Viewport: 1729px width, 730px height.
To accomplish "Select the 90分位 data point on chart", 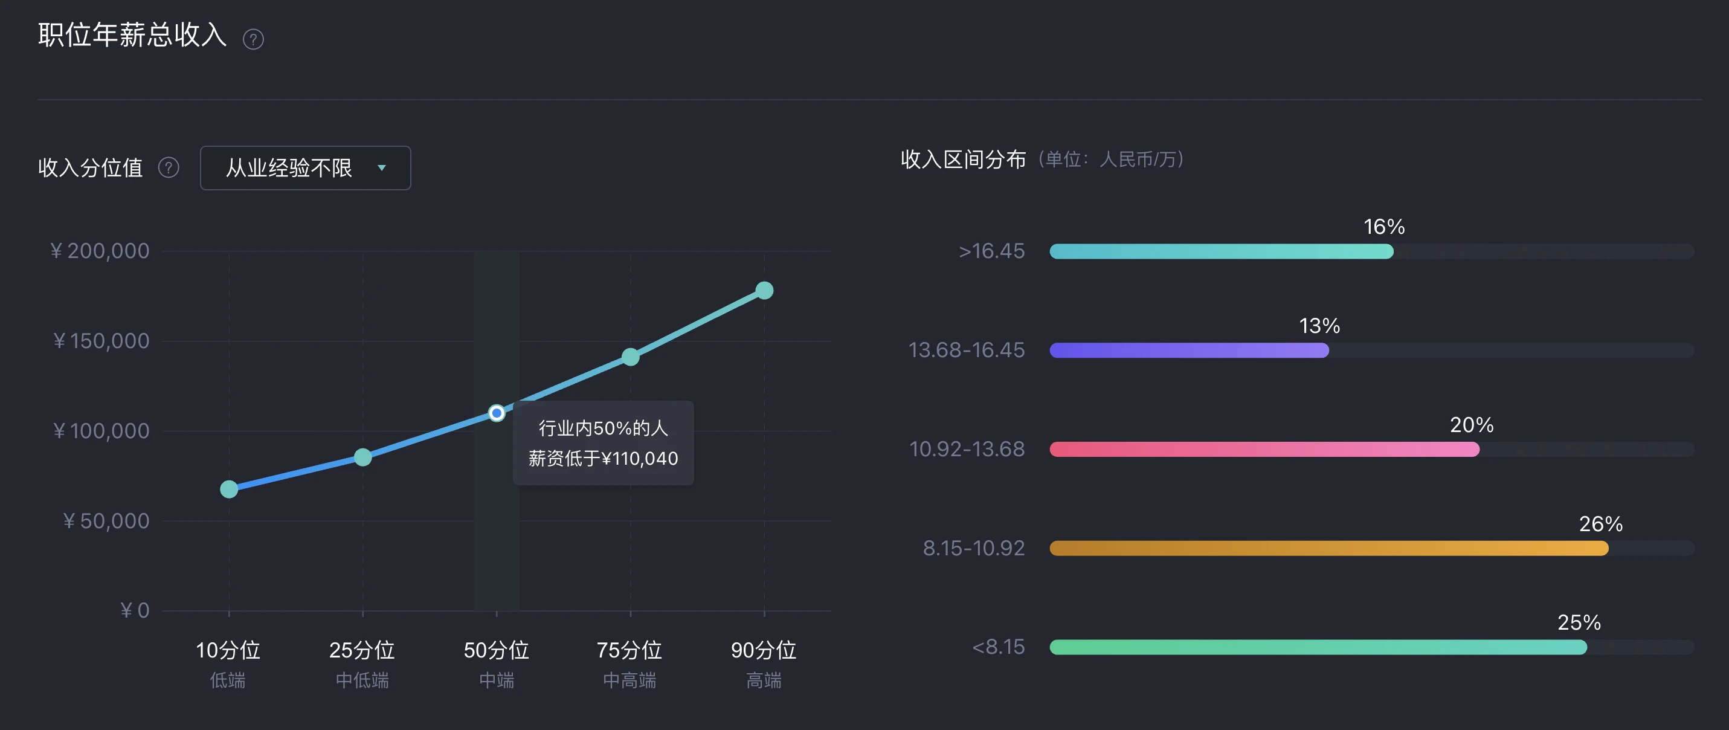I will 764,290.
